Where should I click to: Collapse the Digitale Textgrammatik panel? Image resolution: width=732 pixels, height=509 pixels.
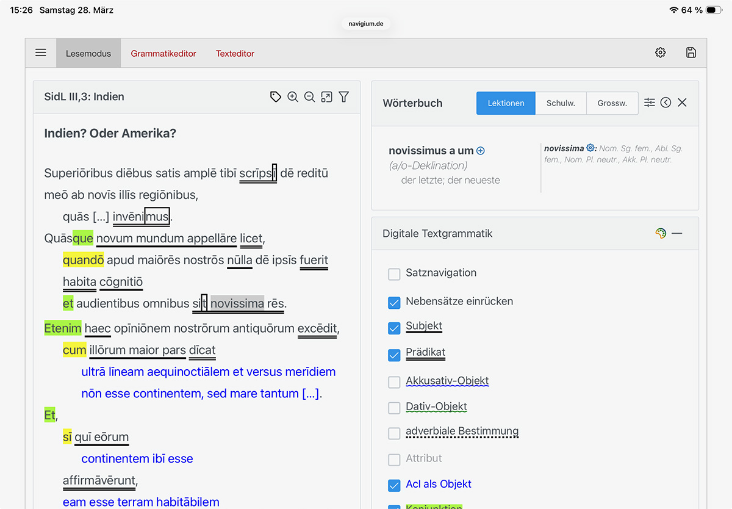click(x=676, y=233)
